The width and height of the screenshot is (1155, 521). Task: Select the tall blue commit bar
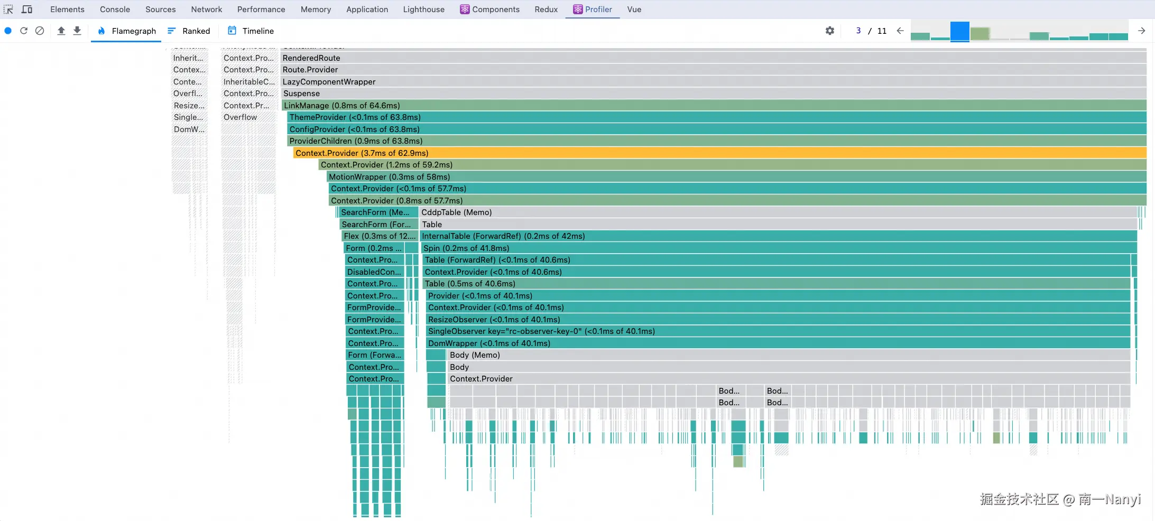click(959, 31)
